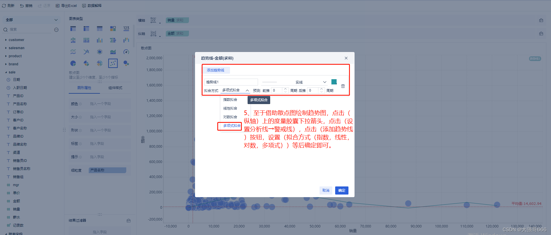Viewport: 551px width, 235px height.
Task: Expand the brand table node
Action: (x=6, y=64)
